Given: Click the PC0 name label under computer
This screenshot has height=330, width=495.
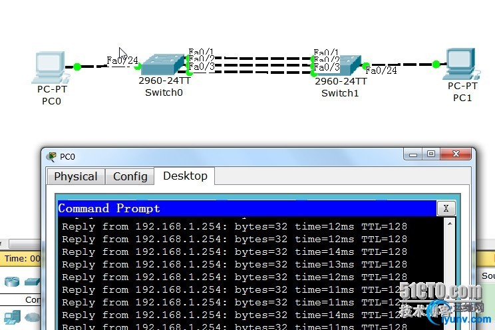Looking at the screenshot, I should 51,101.
